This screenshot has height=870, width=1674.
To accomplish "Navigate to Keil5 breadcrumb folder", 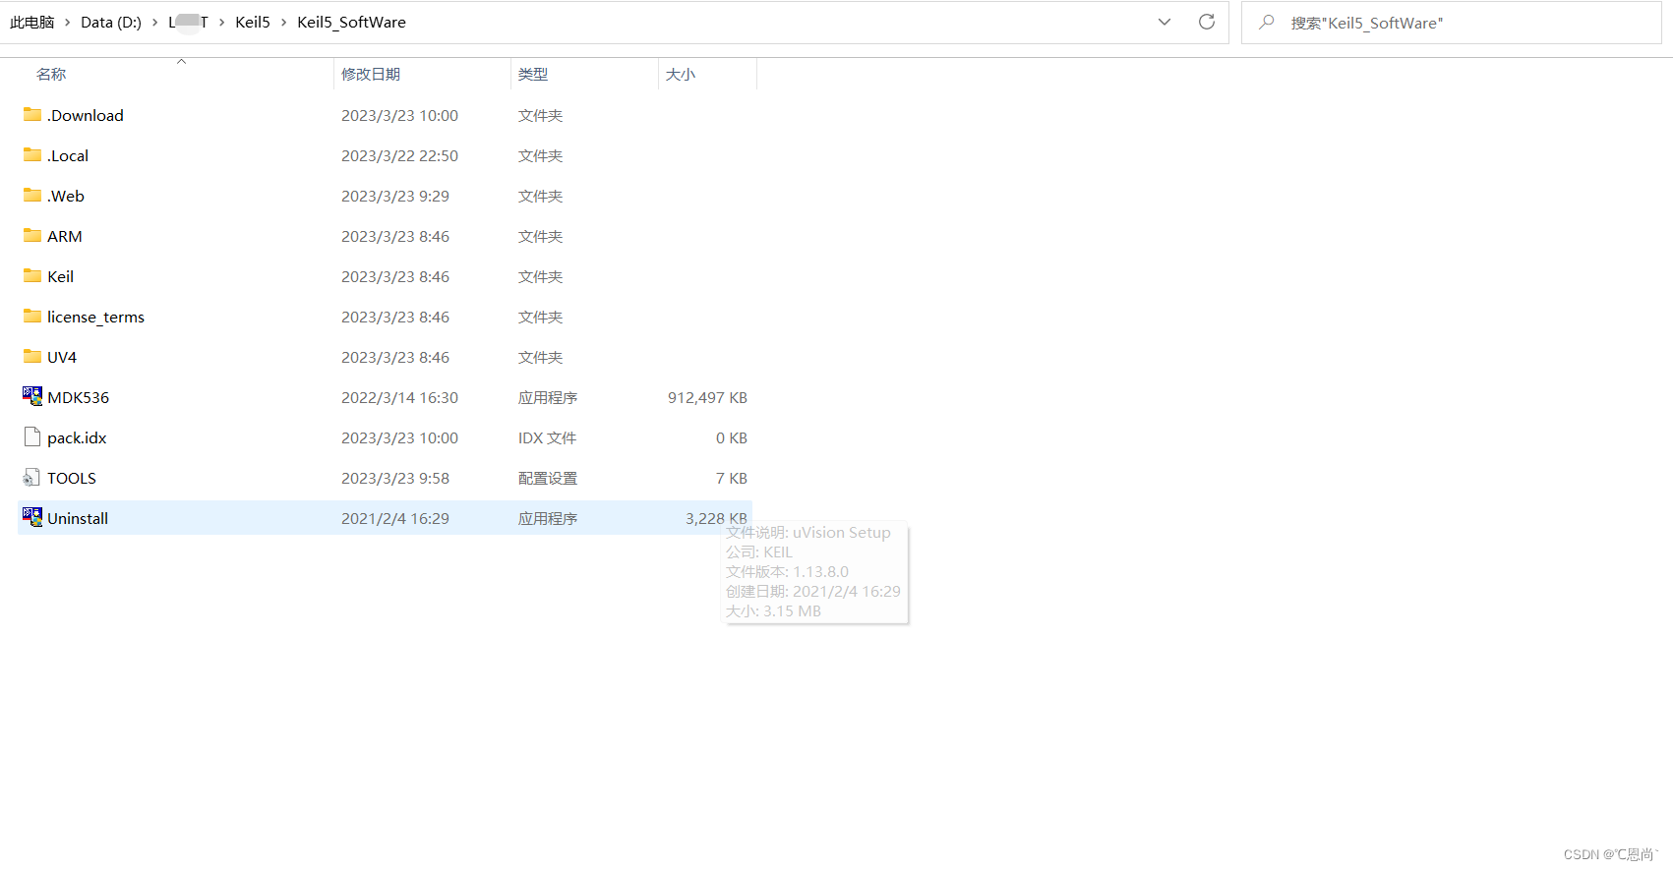I will (x=253, y=23).
